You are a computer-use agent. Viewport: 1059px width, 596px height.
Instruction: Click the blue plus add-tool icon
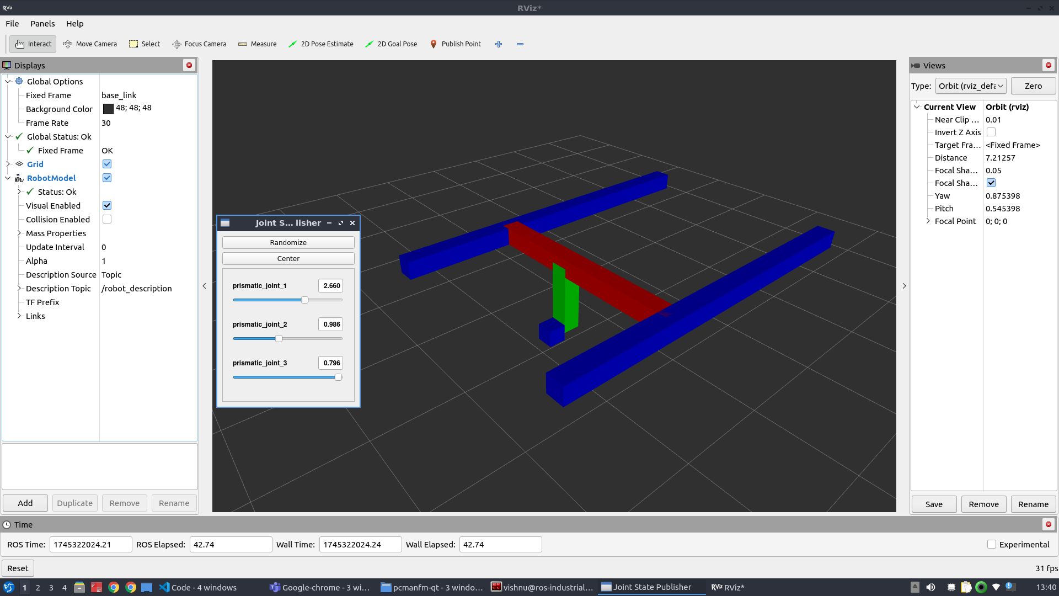pyautogui.click(x=499, y=44)
